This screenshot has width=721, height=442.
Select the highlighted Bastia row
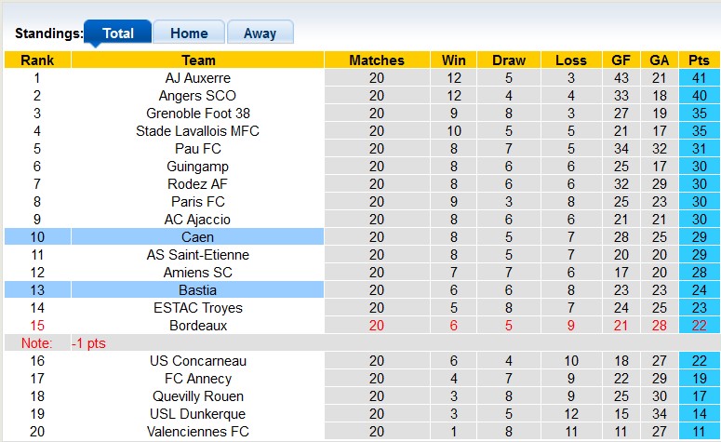pos(198,290)
